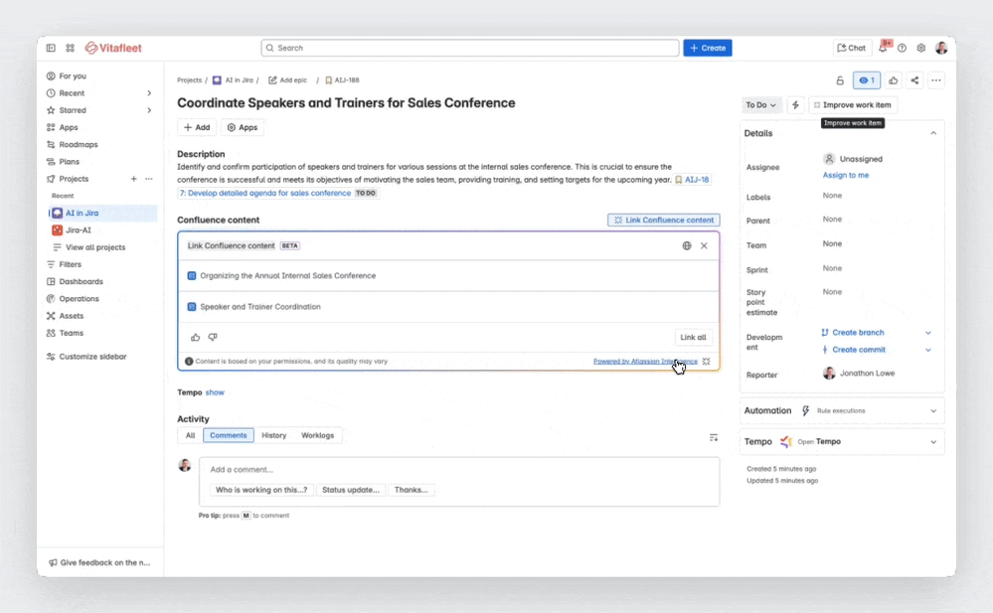Viewport: 993px width, 613px height.
Task: Click the Tempo show link
Action: point(215,392)
